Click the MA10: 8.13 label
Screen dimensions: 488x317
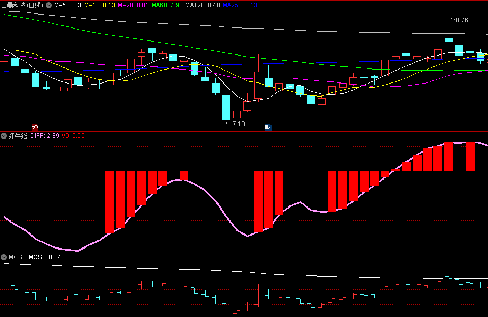(x=100, y=5)
